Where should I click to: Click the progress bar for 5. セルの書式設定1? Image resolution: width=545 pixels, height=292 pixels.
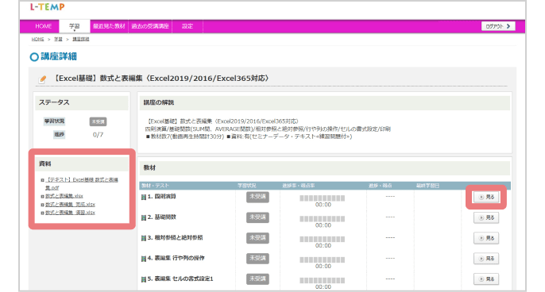(x=323, y=281)
